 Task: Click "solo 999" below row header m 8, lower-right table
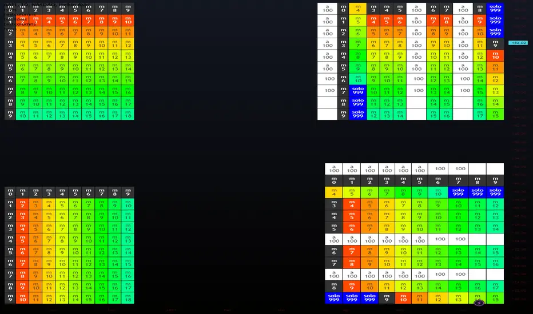click(334, 298)
